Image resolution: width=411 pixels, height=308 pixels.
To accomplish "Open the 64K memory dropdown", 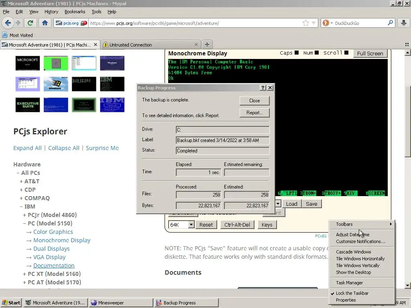I will pyautogui.click(x=191, y=225).
